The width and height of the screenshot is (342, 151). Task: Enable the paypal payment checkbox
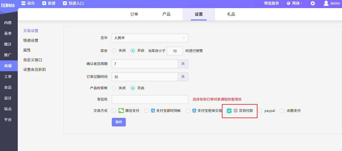(260, 111)
